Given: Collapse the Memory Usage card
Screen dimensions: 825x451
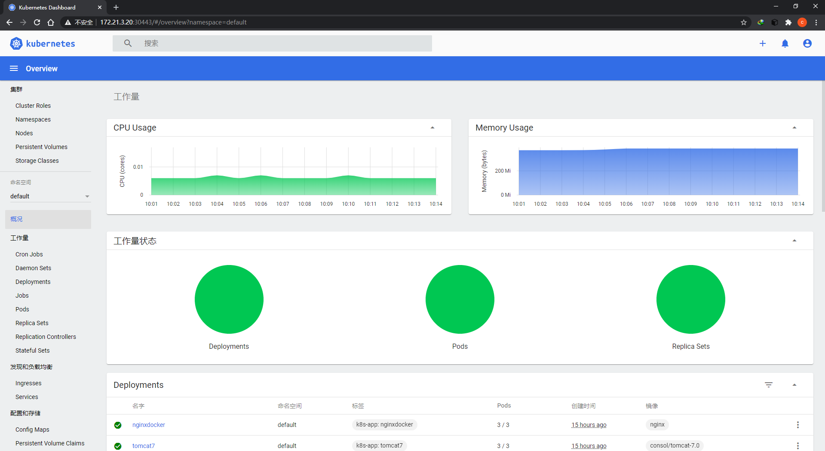Looking at the screenshot, I should tap(794, 128).
